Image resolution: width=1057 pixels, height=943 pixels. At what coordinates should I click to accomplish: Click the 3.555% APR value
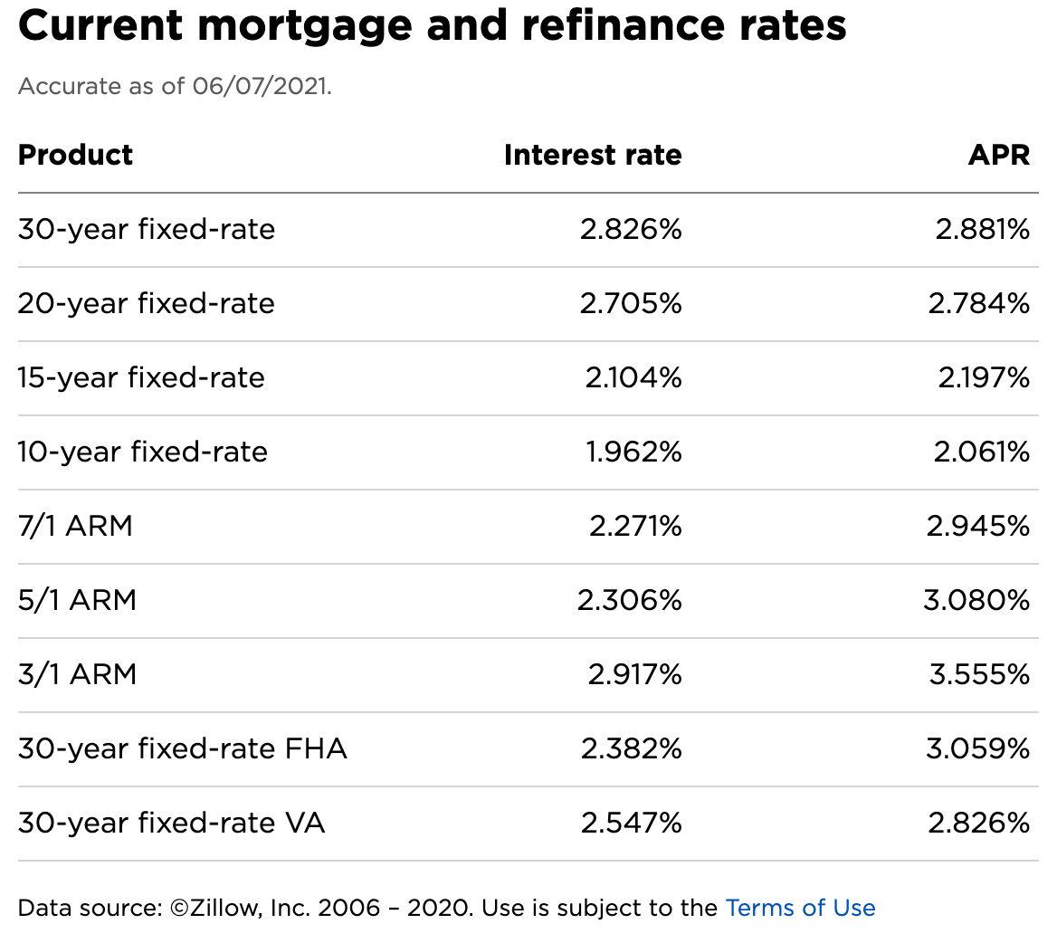pos(979,674)
